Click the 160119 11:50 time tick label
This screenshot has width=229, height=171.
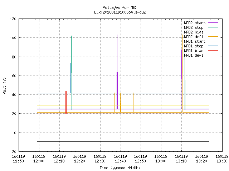(18, 159)
